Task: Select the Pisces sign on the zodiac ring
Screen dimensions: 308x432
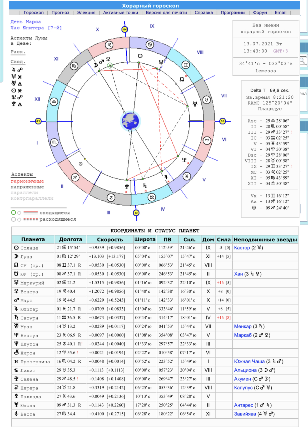Action: (x=187, y=176)
